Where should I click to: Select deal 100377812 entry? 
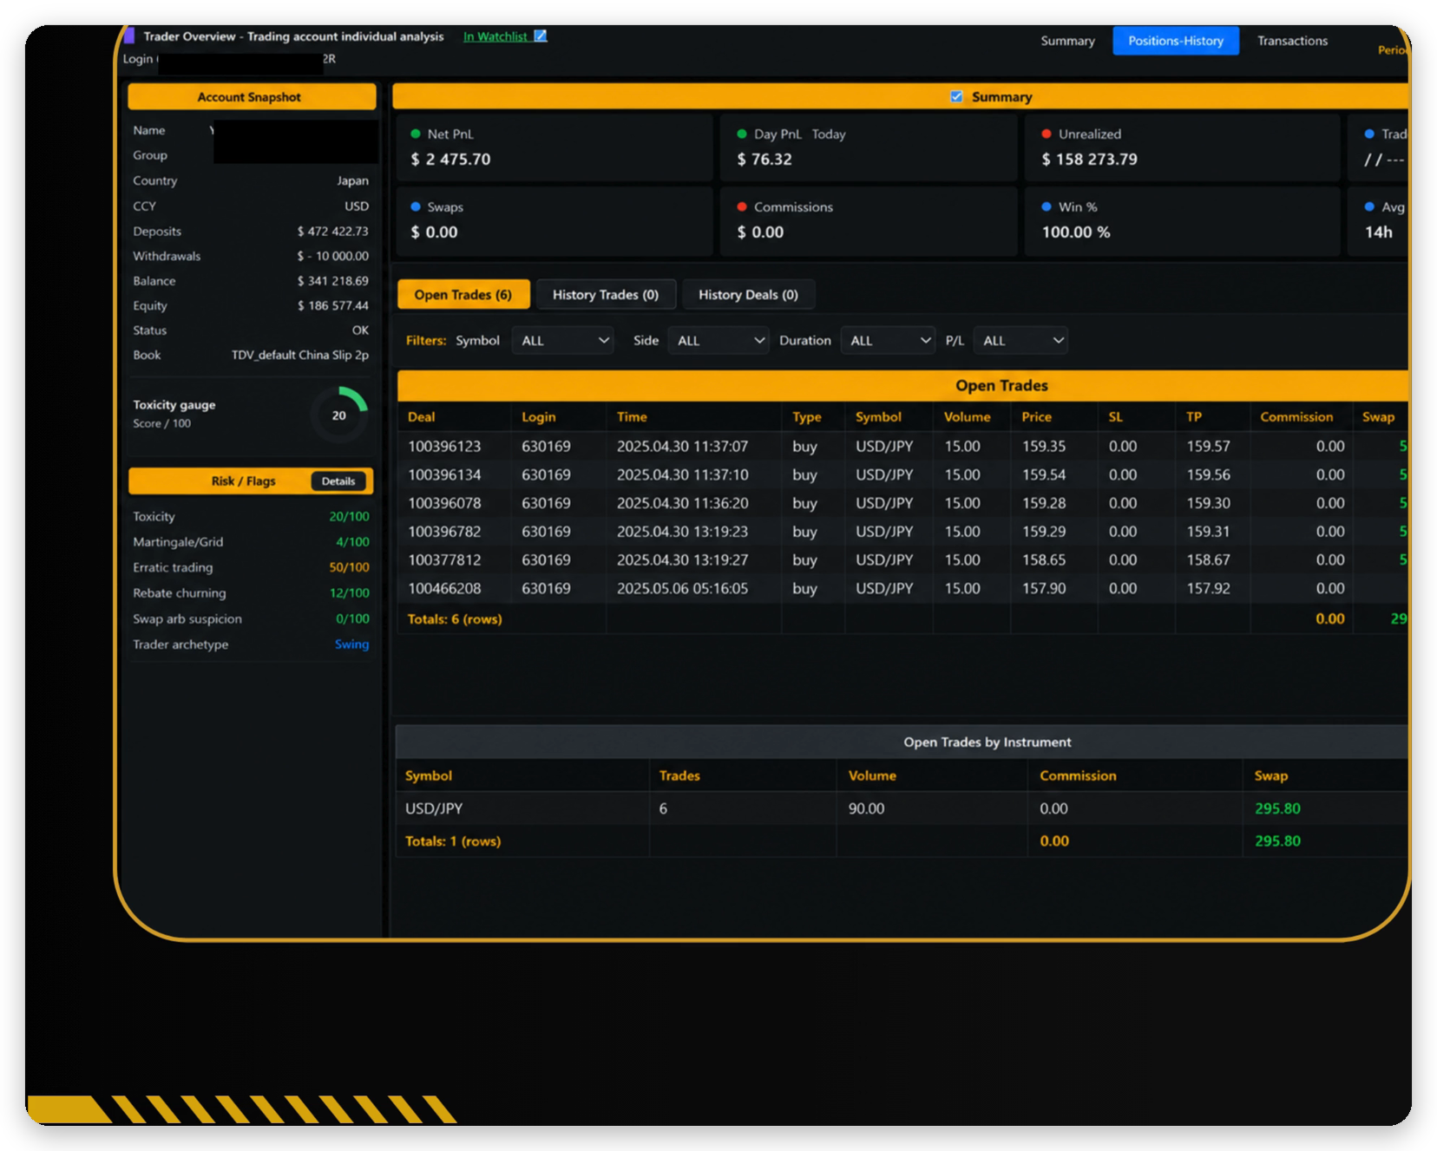444,560
